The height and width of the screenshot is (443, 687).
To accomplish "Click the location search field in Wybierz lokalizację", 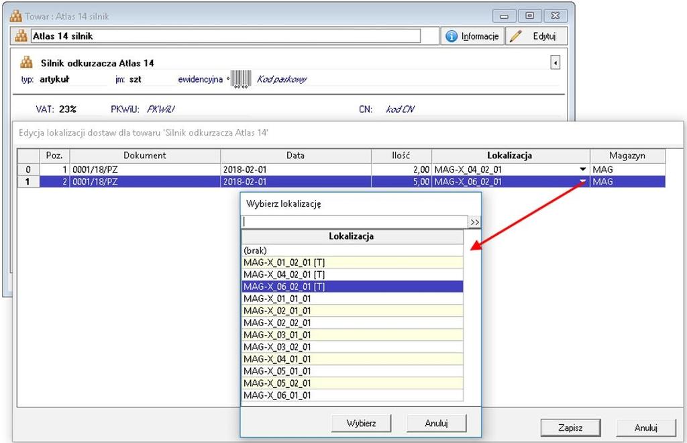I will coord(354,222).
